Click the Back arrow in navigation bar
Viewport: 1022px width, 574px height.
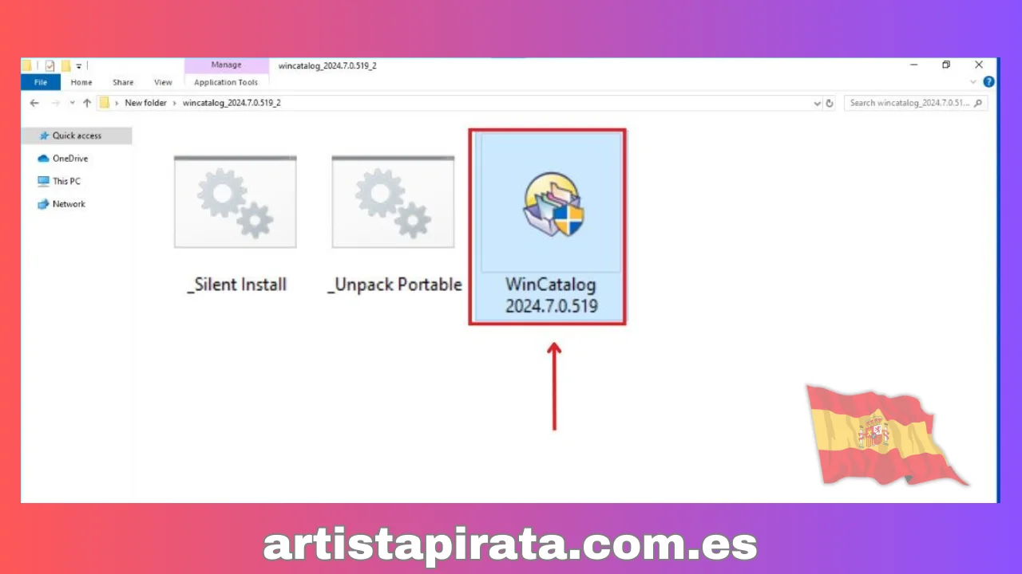(34, 103)
